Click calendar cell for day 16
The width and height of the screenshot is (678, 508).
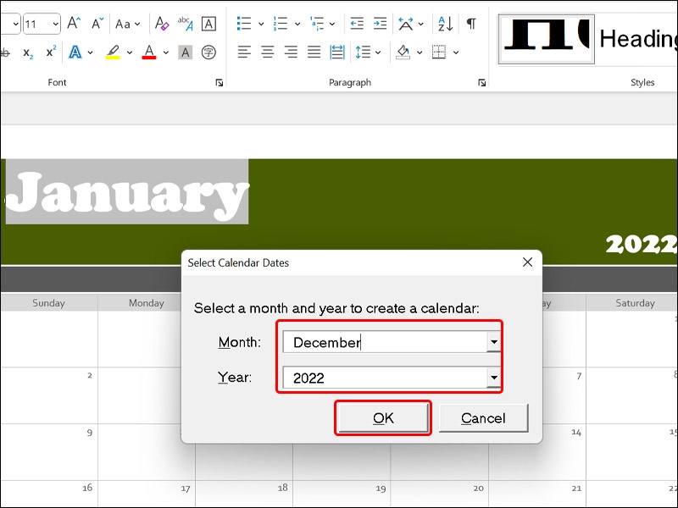coord(48,494)
